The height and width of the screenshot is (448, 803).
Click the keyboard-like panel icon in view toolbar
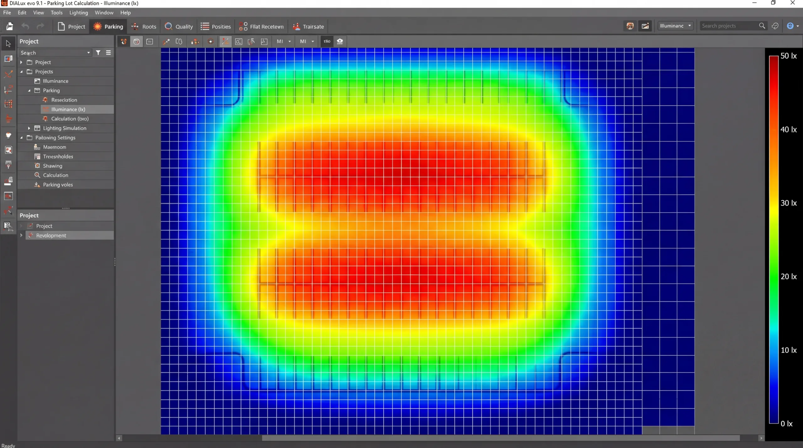(x=150, y=41)
